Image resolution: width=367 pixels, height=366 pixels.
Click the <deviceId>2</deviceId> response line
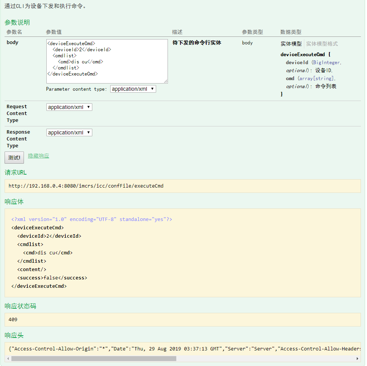pyautogui.click(x=49, y=236)
